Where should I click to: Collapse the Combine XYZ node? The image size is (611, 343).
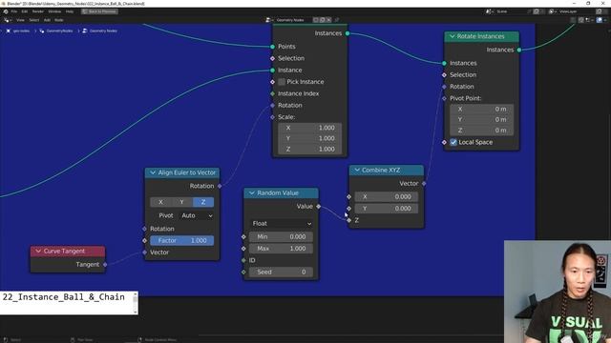(357, 170)
